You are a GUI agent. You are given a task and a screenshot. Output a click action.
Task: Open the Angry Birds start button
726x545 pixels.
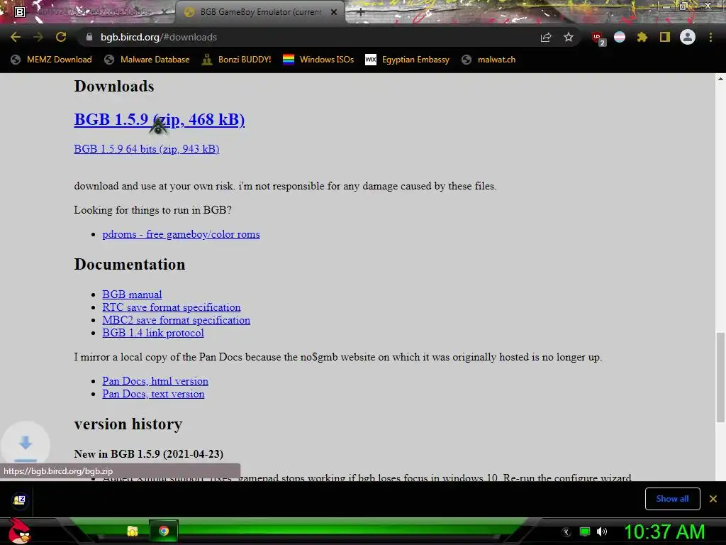19,531
